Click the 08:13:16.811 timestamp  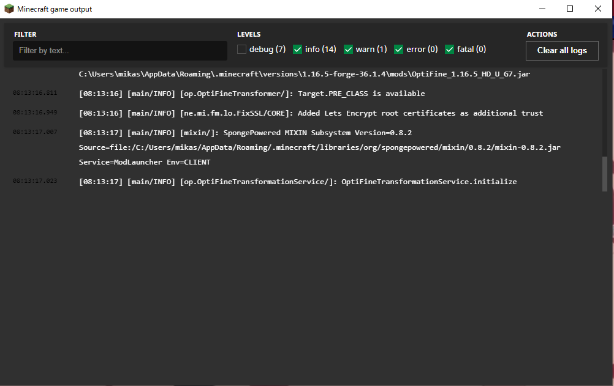pos(35,94)
